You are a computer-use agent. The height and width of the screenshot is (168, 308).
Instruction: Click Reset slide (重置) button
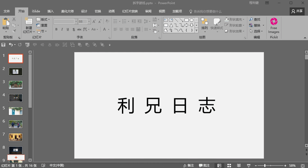(42, 25)
